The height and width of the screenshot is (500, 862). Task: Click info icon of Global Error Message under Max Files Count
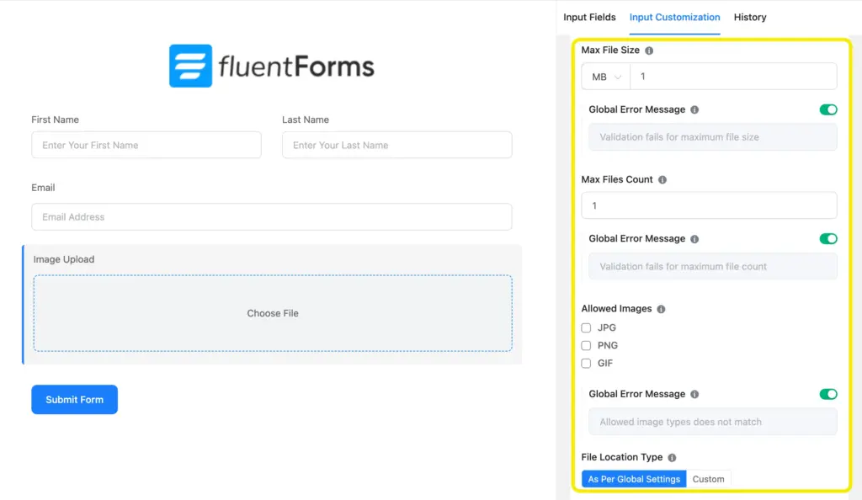[x=694, y=239]
